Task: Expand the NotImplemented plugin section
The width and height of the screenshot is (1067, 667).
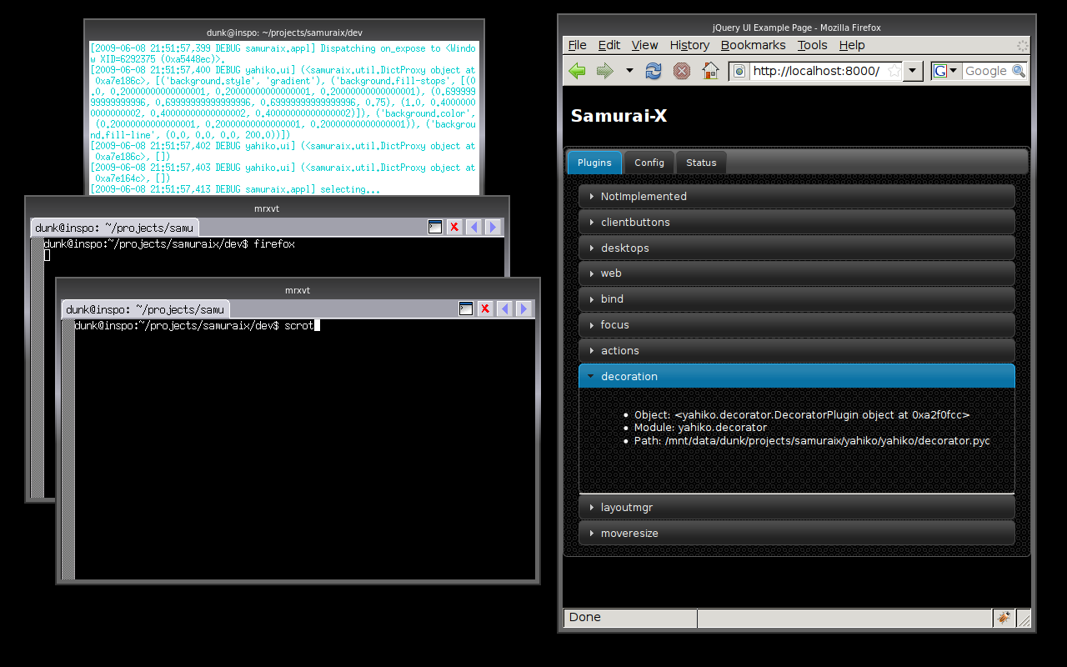Action: 796,197
